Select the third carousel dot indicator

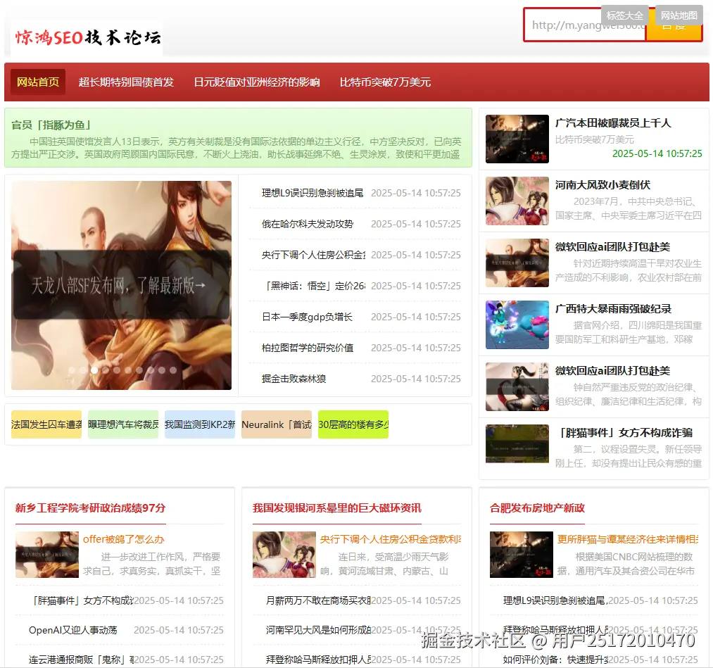coord(94,370)
